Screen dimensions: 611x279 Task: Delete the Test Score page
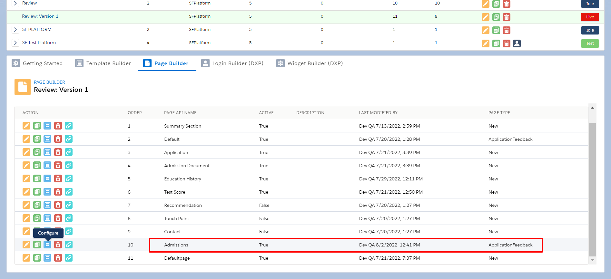click(x=58, y=192)
